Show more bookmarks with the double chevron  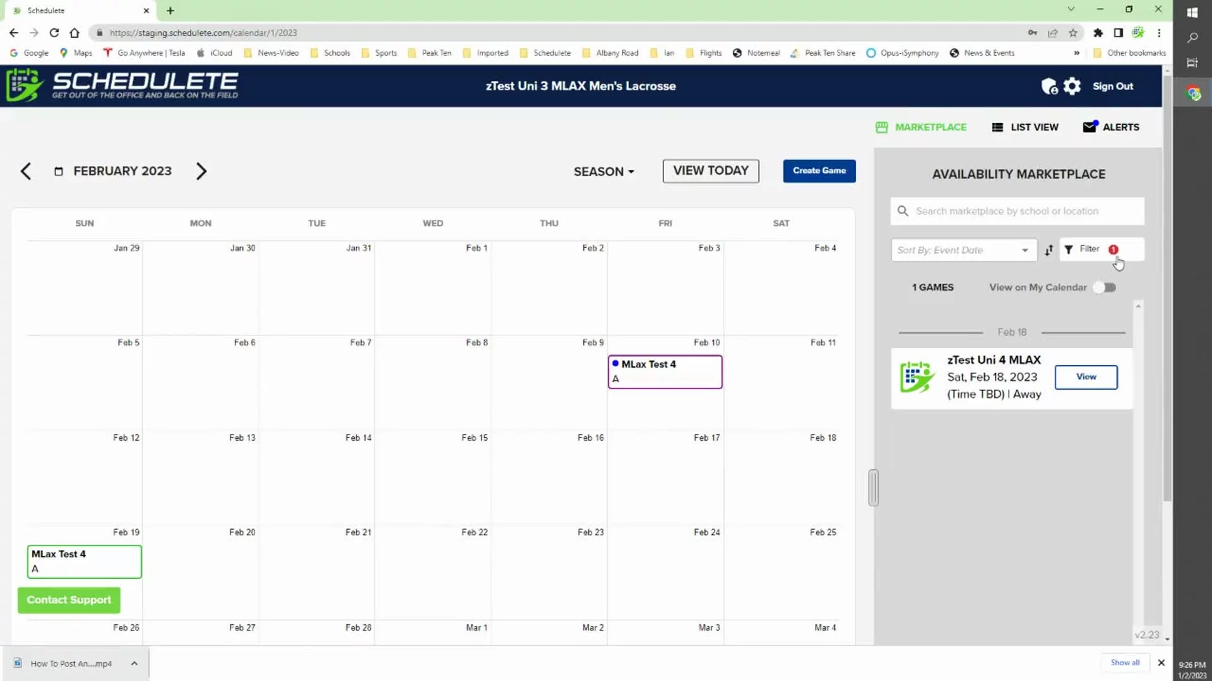pyautogui.click(x=1076, y=53)
